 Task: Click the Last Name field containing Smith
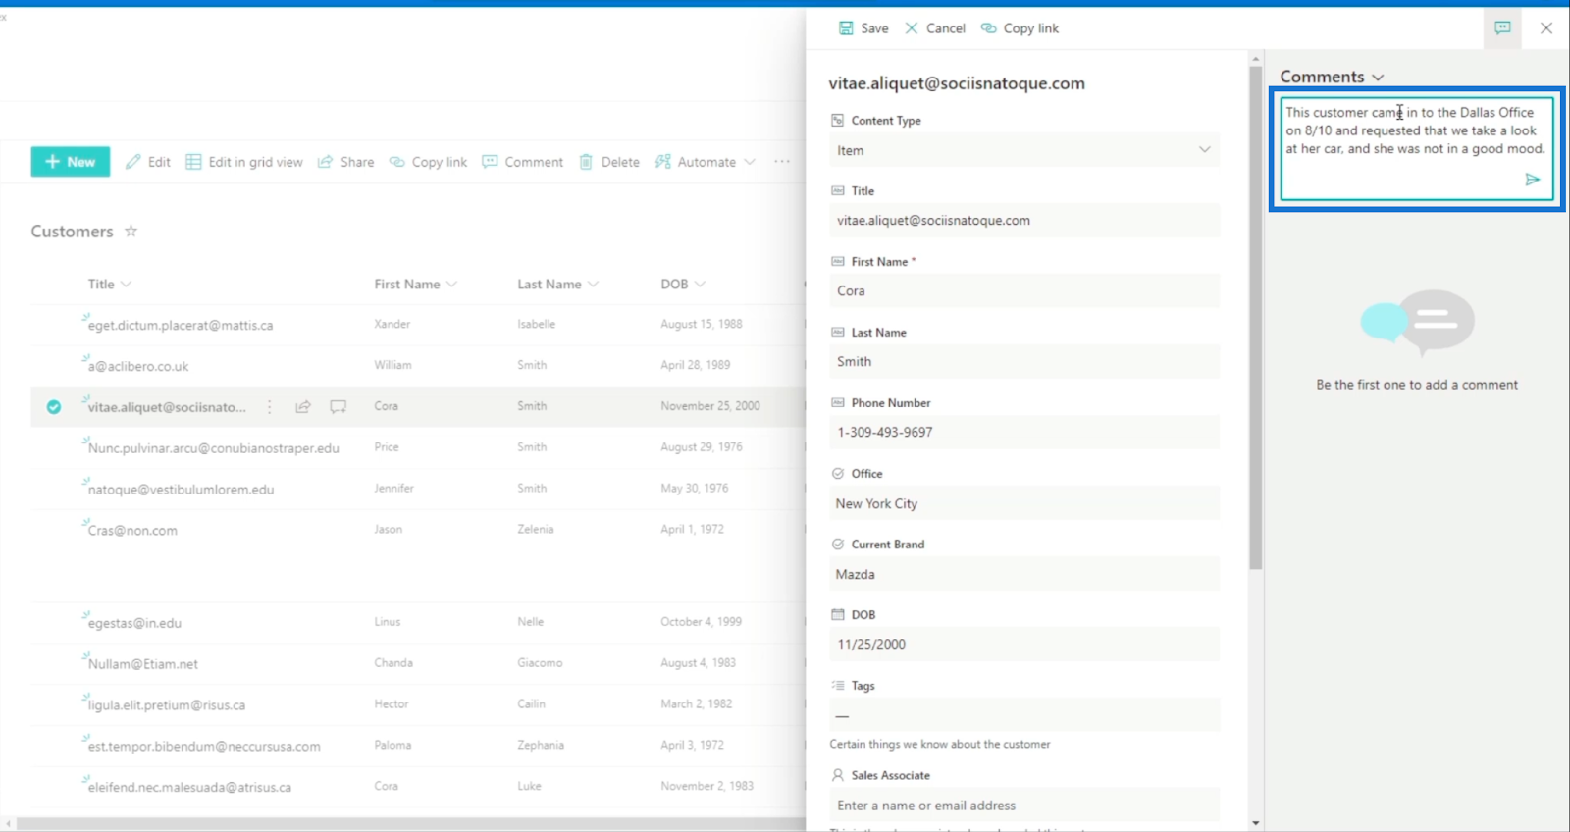[1024, 362]
